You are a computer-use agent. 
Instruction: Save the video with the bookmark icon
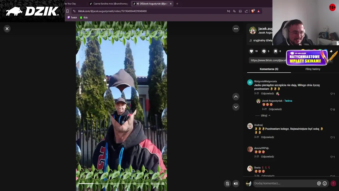[275, 51]
